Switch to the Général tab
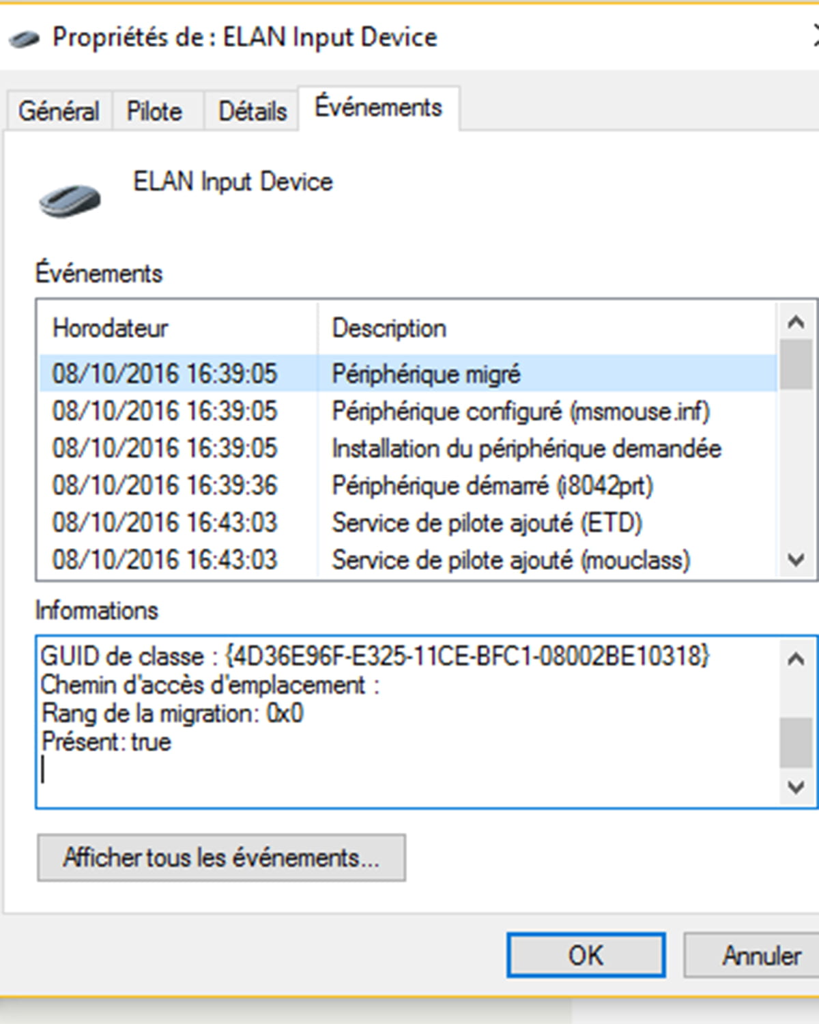Image resolution: width=819 pixels, height=1024 pixels. click(59, 111)
